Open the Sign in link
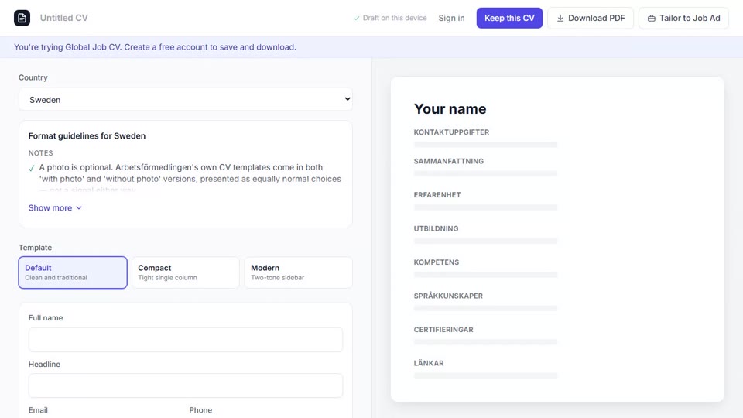This screenshot has height=418, width=743. 451,18
